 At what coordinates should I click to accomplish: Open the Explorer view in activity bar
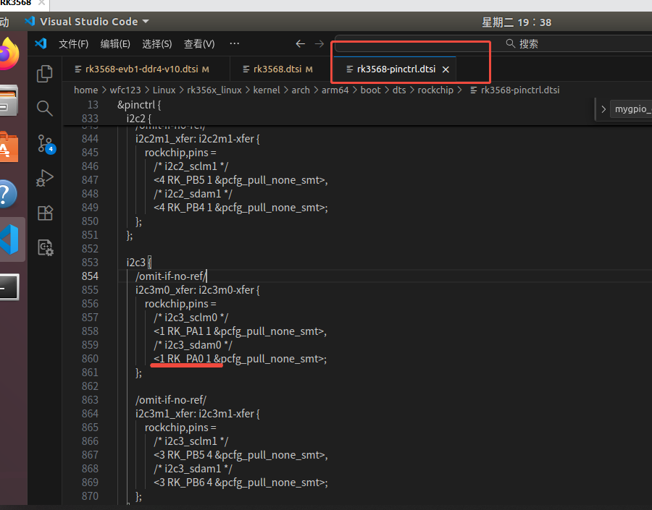[44, 74]
